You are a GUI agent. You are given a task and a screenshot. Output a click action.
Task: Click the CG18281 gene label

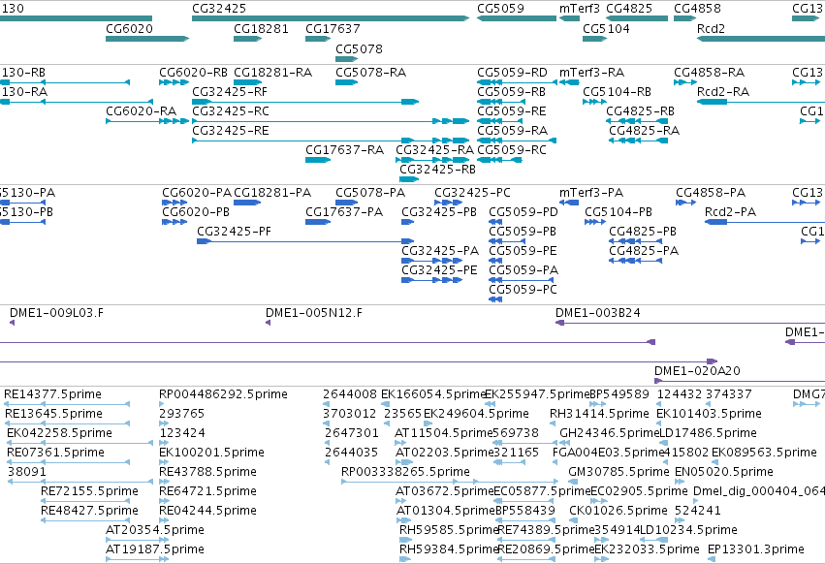261,29
